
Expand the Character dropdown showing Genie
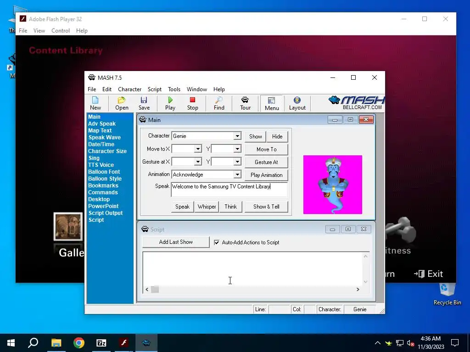(x=237, y=136)
